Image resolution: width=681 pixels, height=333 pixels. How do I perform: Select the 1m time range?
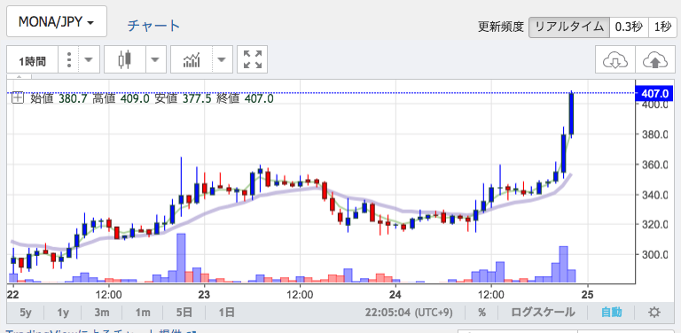pos(143,312)
